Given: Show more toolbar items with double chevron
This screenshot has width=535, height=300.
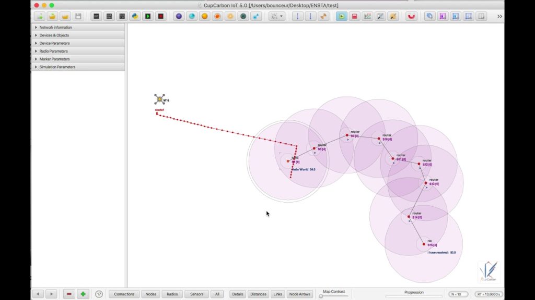Looking at the screenshot, I should coord(499,16).
